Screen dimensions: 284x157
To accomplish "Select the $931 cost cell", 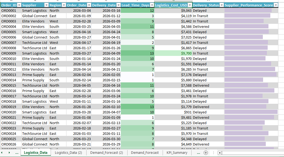I will [x=173, y=112].
